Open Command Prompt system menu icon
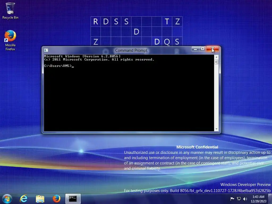Screen dimensions: 272x204 pos(46,50)
